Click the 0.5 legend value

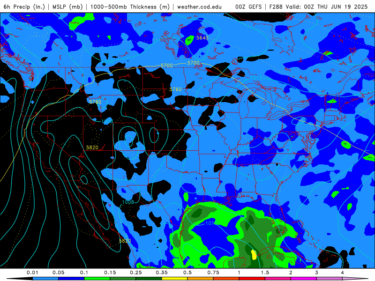(187, 273)
